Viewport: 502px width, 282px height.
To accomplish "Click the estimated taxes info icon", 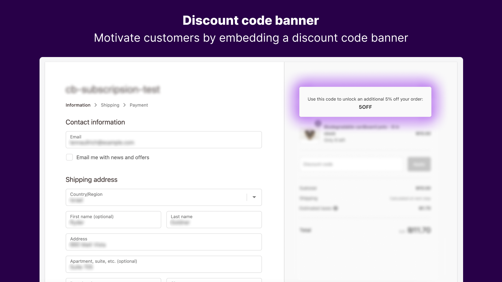I will pyautogui.click(x=335, y=208).
